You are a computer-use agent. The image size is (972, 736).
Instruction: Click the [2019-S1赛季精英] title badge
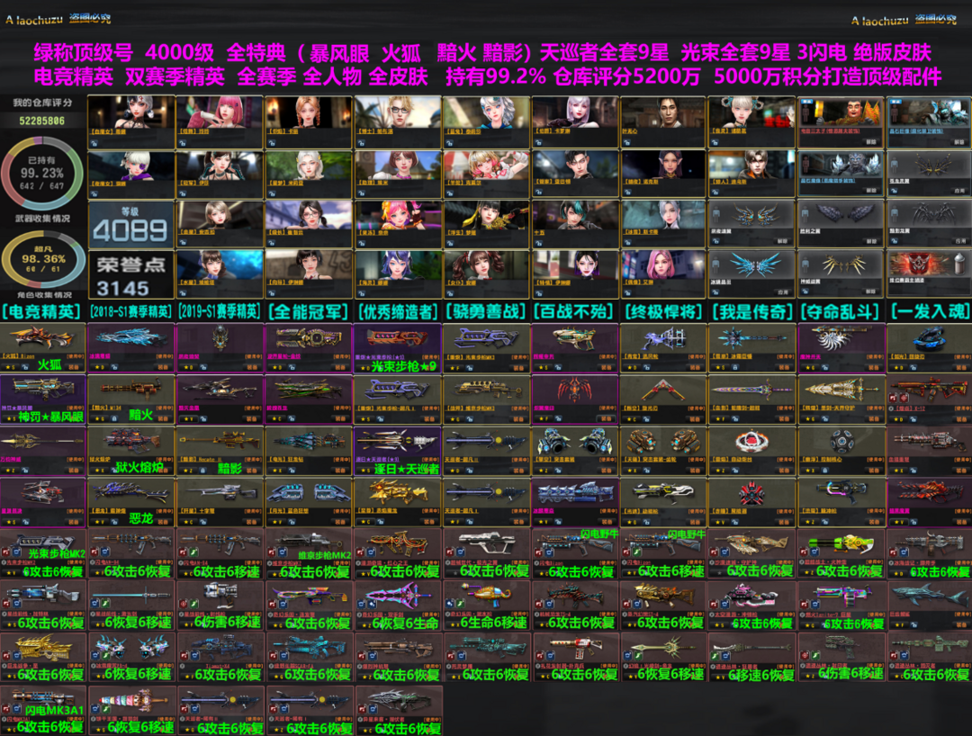(x=220, y=311)
